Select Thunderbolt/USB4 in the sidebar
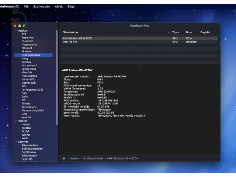This screenshot has width=236, height=177. click(33, 111)
